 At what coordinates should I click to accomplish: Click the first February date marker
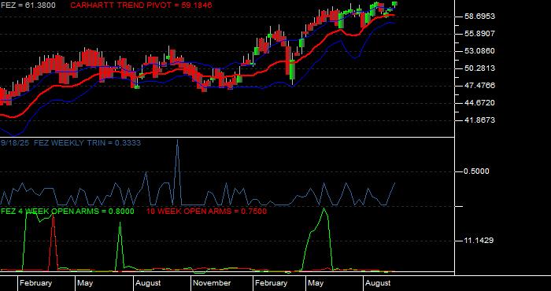pos(35,283)
